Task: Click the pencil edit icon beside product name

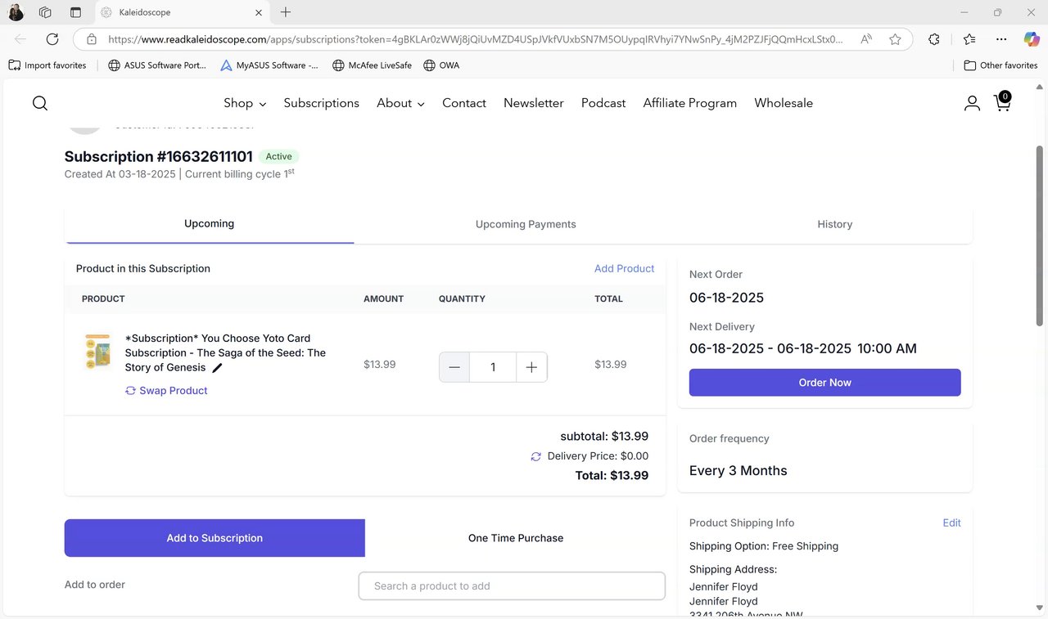Action: [x=217, y=368]
